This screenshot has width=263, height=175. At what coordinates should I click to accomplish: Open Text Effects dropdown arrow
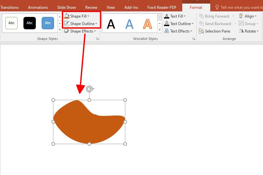(x=191, y=31)
